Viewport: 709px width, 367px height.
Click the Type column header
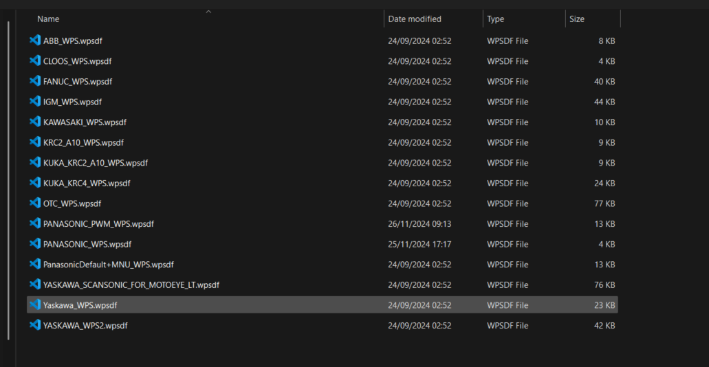pos(496,19)
